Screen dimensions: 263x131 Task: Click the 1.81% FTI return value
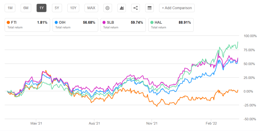[42, 23]
